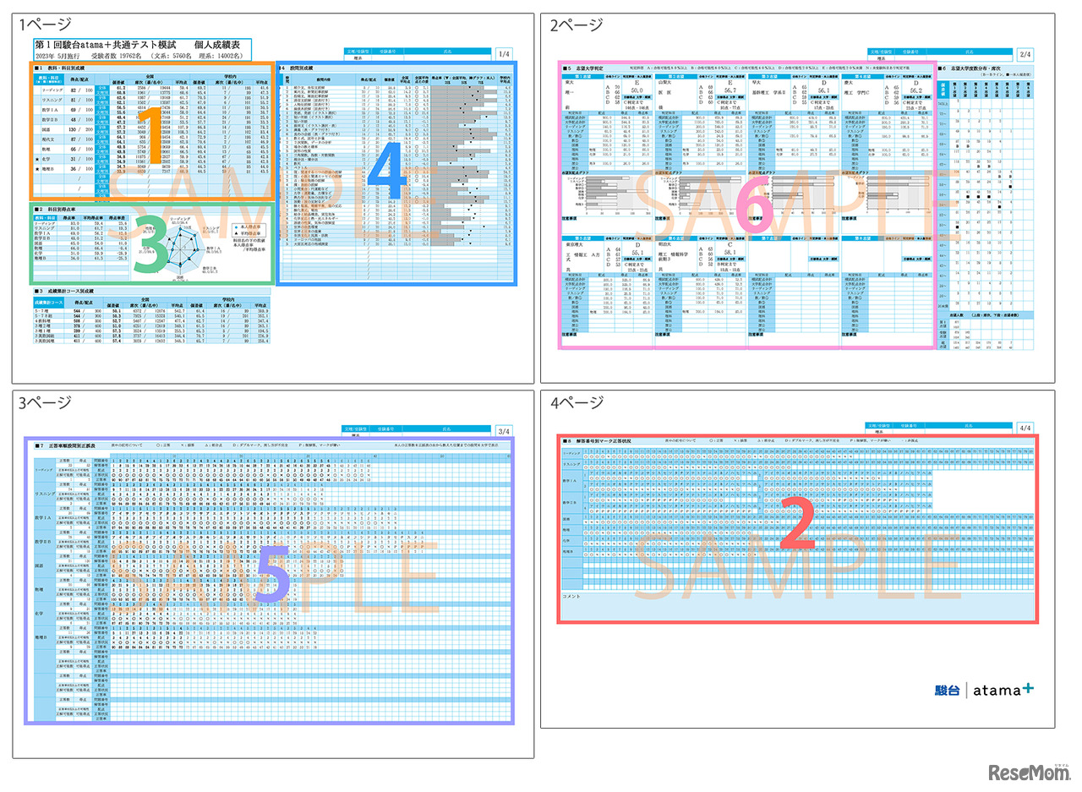Viewport: 1082px width, 792px height.
Task: Select the '2ページ' page label
Action: point(575,25)
